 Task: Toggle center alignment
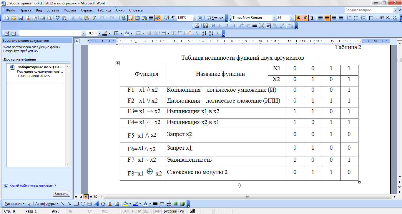[327, 18]
